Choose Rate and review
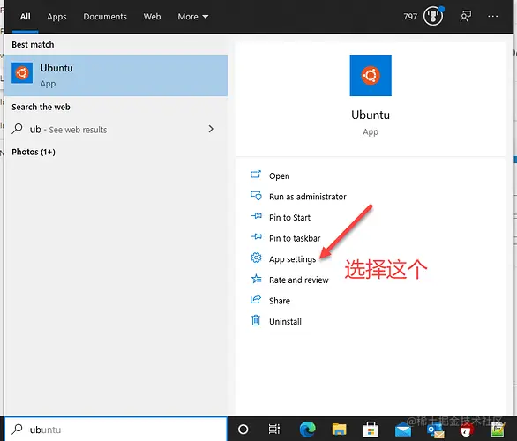517x441 pixels. click(x=299, y=280)
